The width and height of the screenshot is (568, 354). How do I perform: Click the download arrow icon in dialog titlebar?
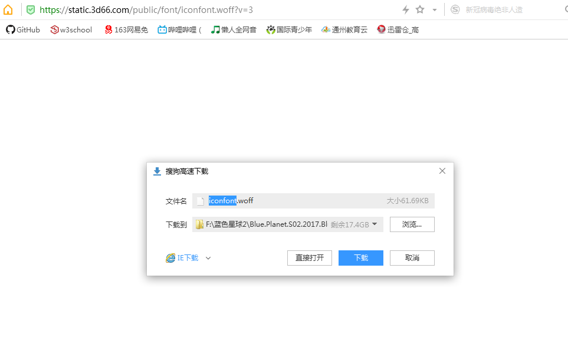tap(157, 171)
